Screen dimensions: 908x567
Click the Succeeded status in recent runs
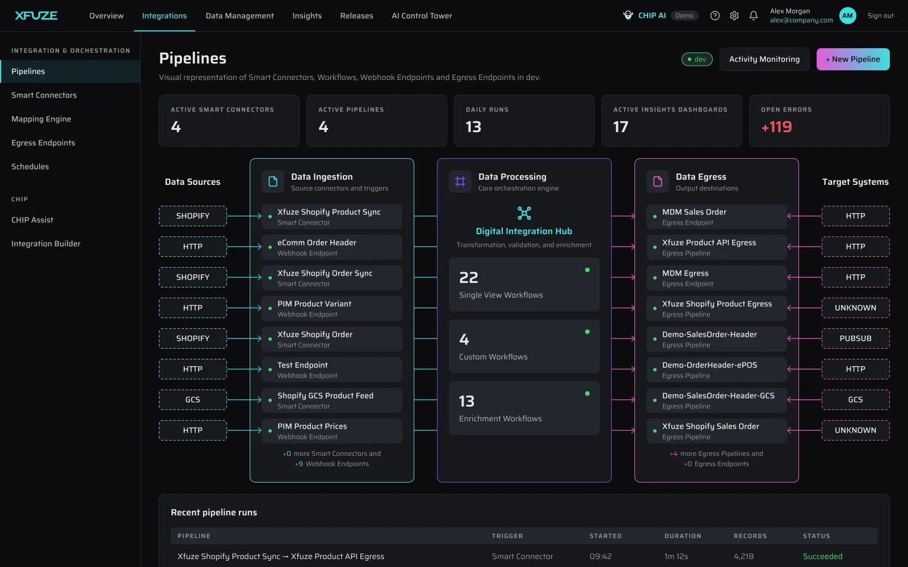pyautogui.click(x=822, y=556)
